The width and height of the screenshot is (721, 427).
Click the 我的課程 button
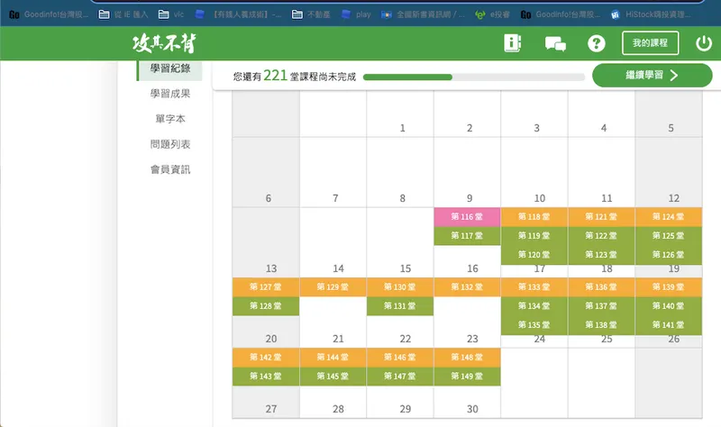tap(650, 43)
